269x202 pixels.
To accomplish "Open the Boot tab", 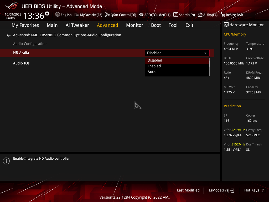I will (x=156, y=25).
